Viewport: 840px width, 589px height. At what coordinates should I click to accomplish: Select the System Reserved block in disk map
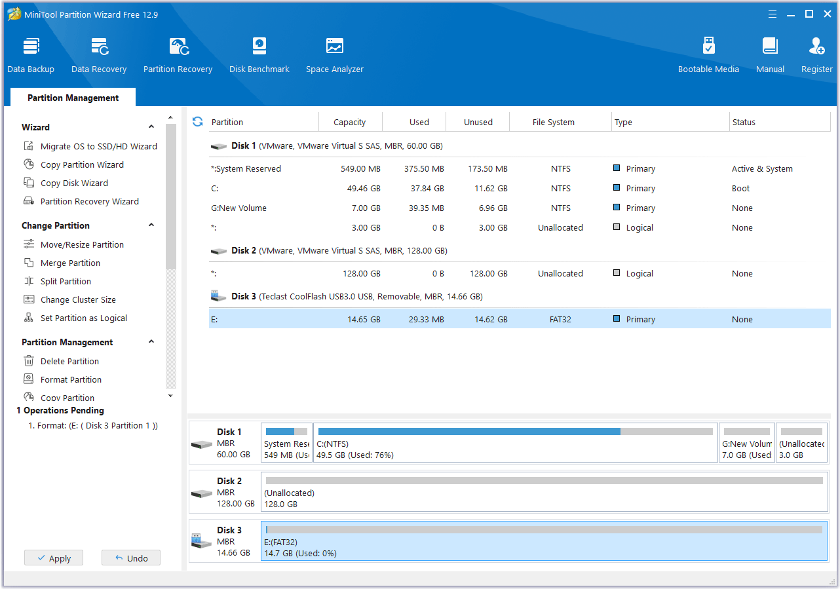(286, 442)
